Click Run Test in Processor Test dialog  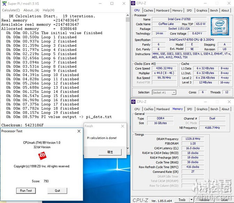pos(26,190)
